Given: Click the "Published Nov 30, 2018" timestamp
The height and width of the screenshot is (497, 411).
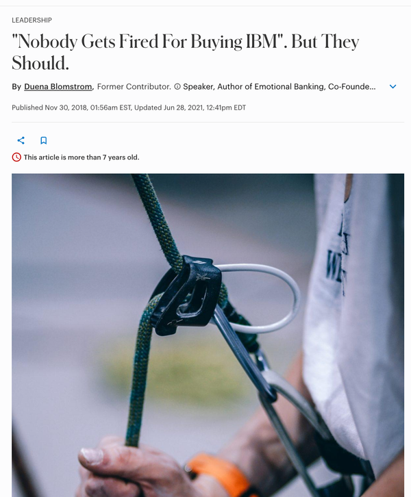Looking at the screenshot, I should (x=71, y=107).
